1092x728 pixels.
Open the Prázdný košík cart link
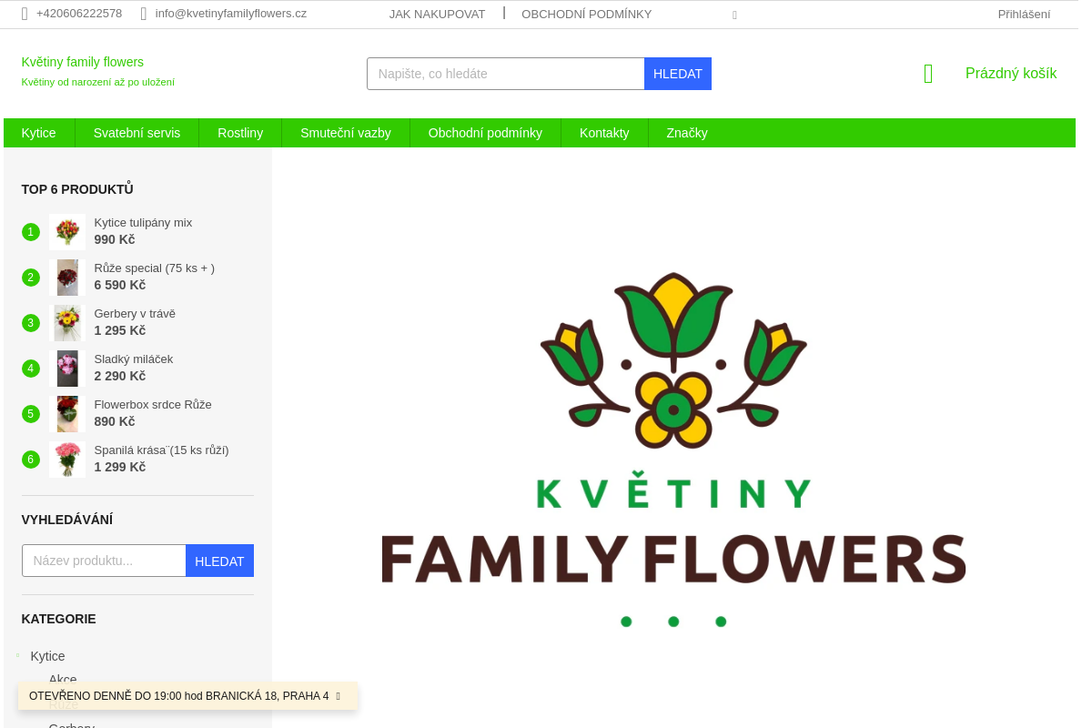click(x=1011, y=74)
